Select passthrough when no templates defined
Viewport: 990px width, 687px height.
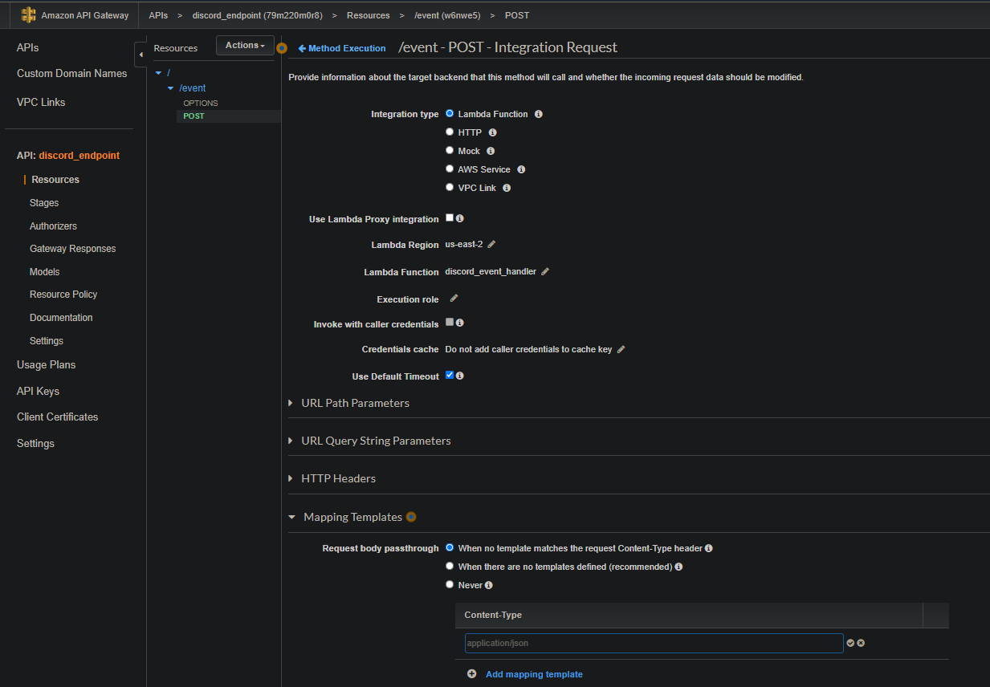(450, 566)
